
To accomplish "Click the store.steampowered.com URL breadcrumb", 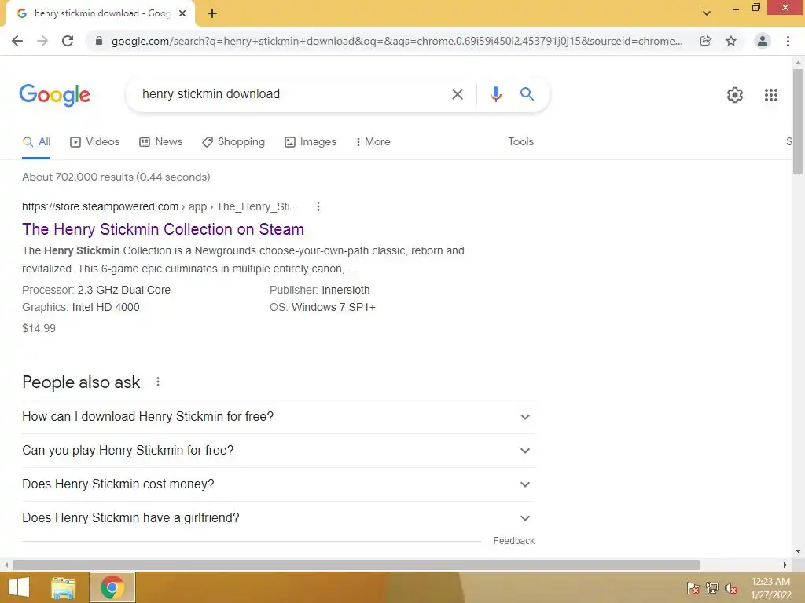I will 160,206.
